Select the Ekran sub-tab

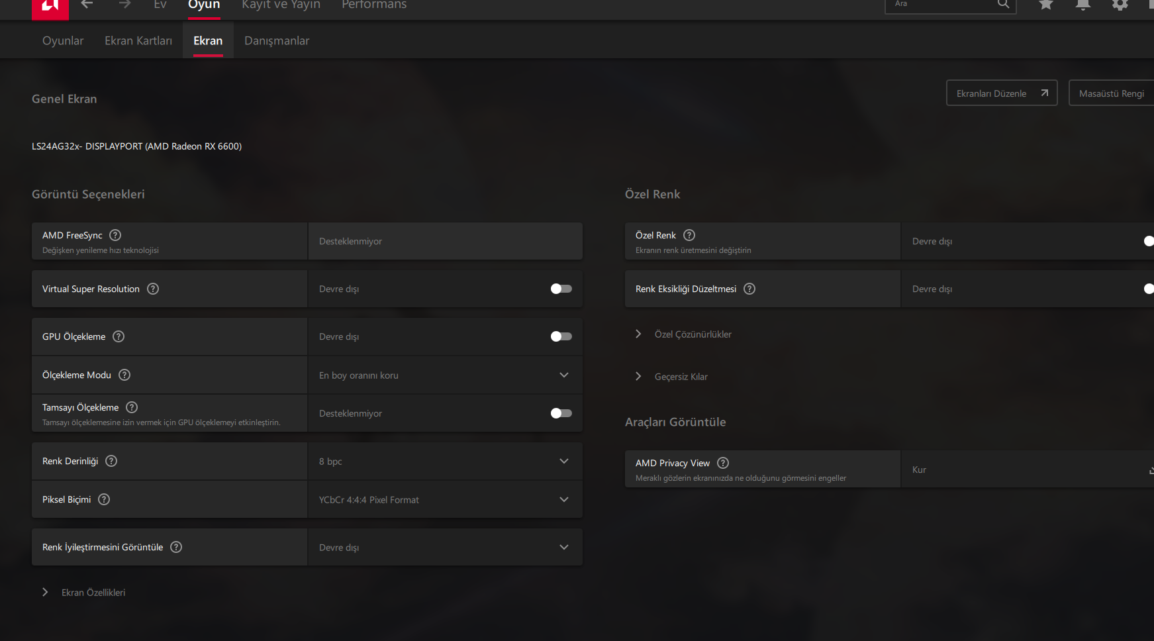208,40
